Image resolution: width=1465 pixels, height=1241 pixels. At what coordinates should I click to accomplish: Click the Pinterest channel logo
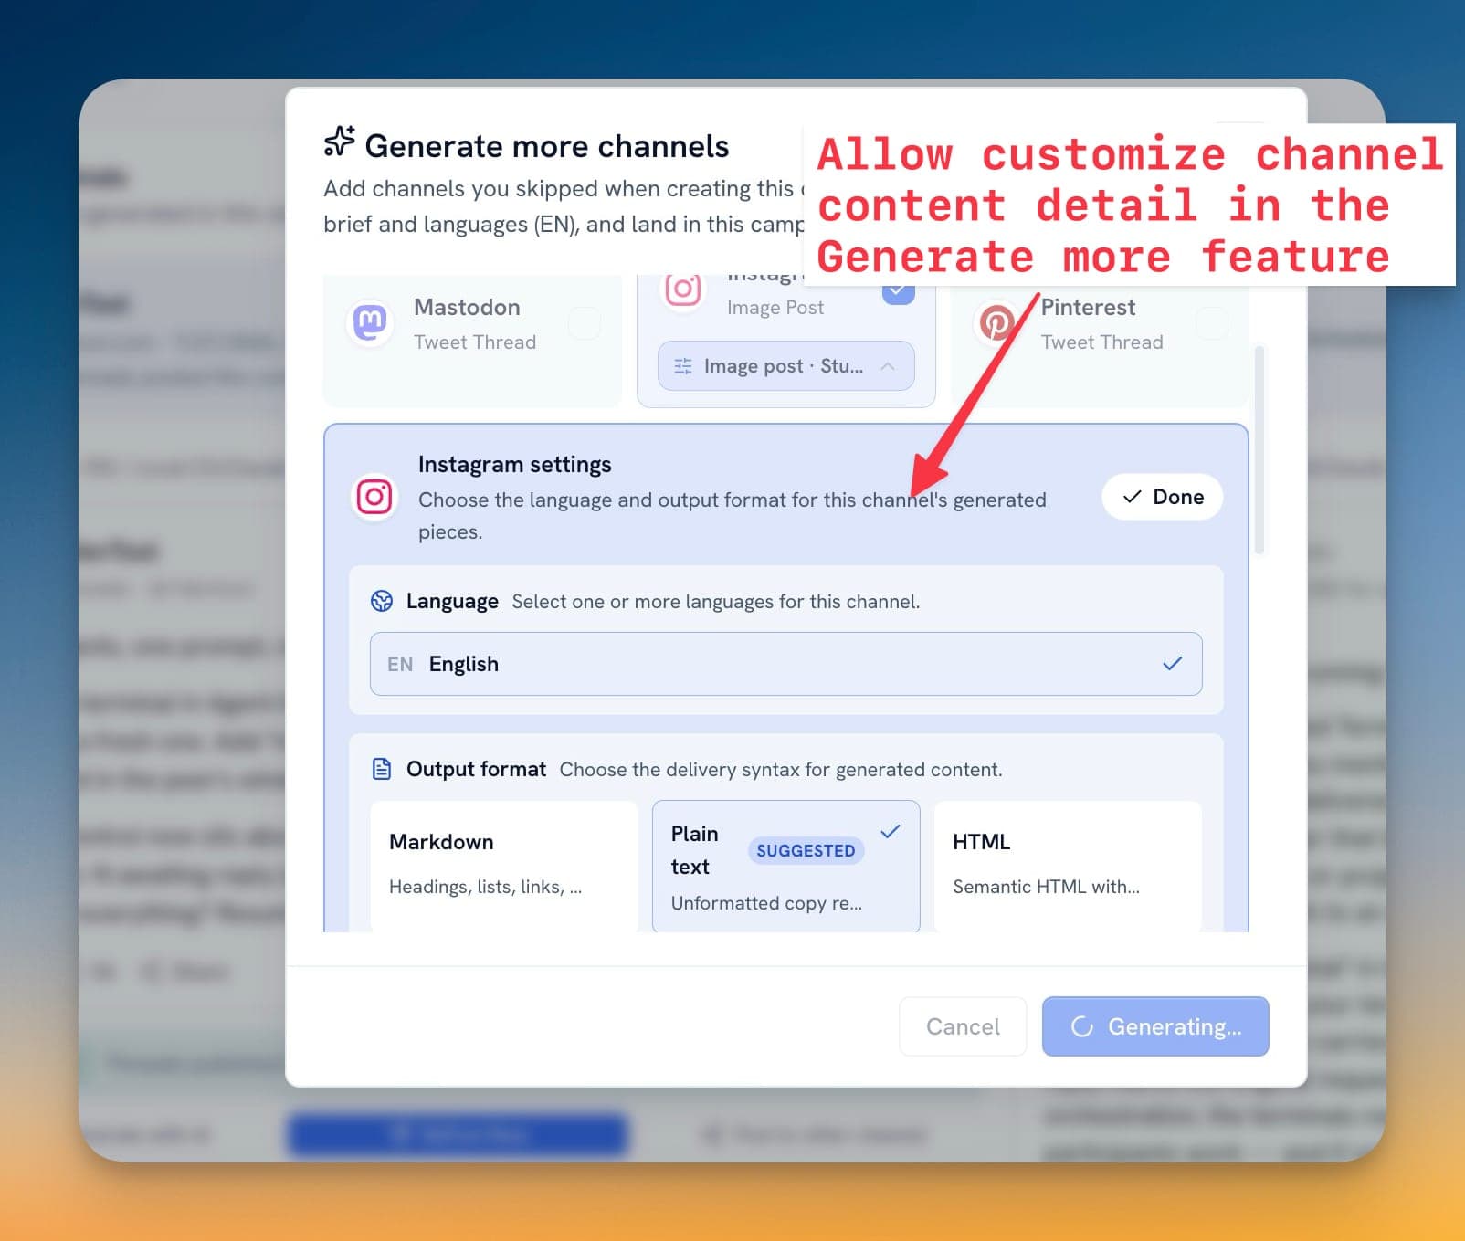(x=996, y=322)
